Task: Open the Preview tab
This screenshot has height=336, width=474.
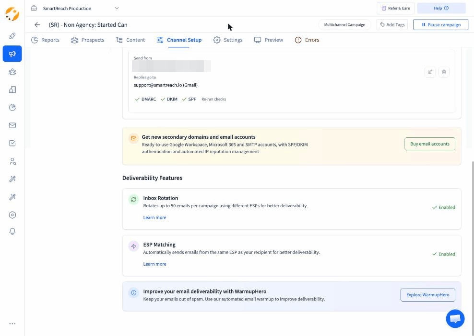Action: [269, 40]
